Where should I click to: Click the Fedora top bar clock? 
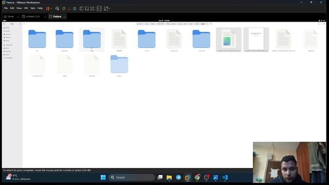point(164,21)
